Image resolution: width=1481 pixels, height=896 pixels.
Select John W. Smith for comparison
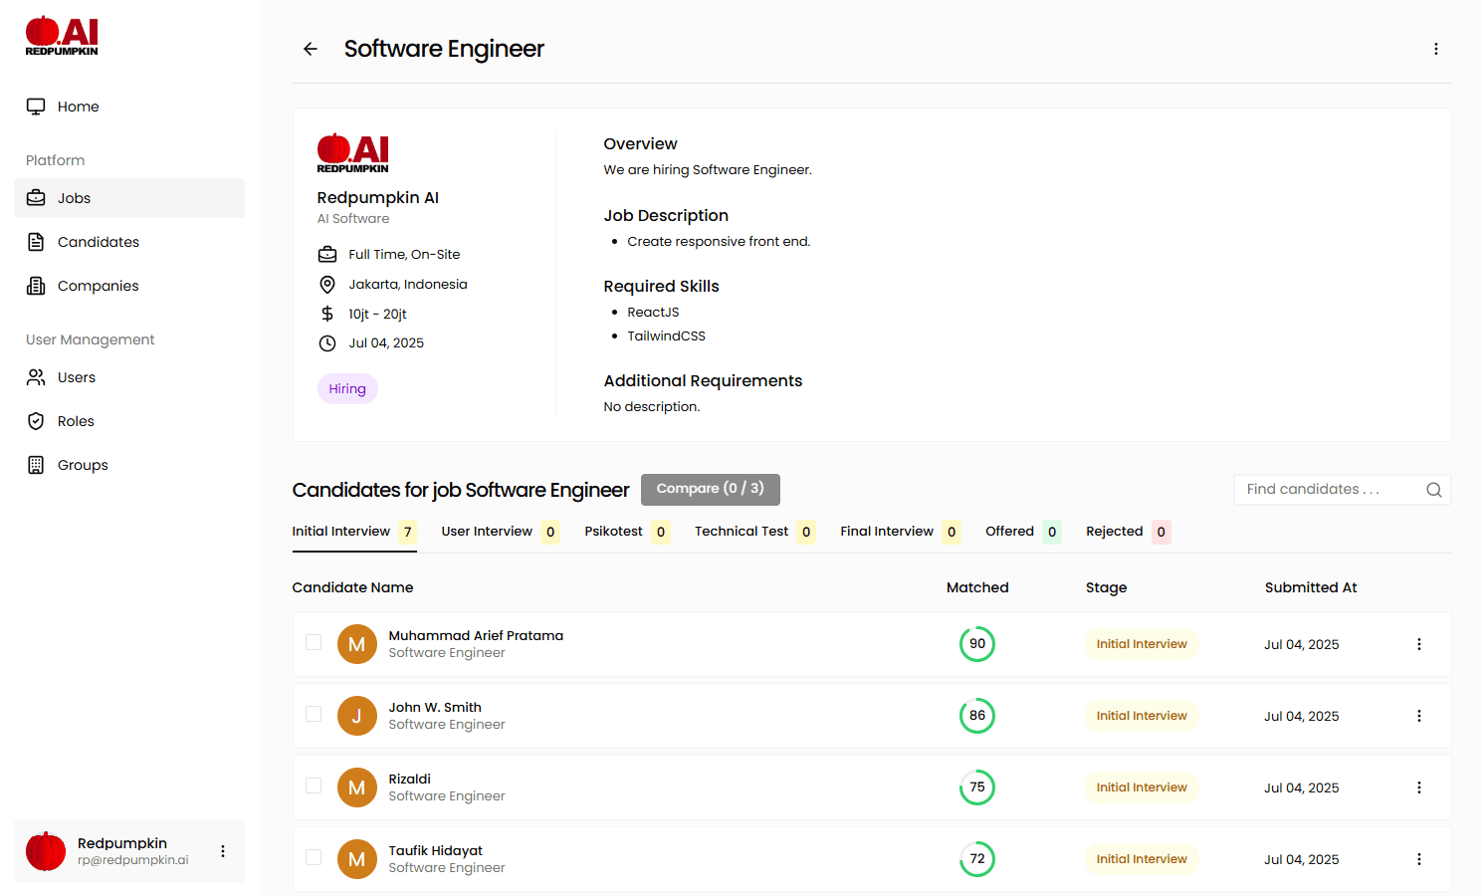pyautogui.click(x=314, y=715)
